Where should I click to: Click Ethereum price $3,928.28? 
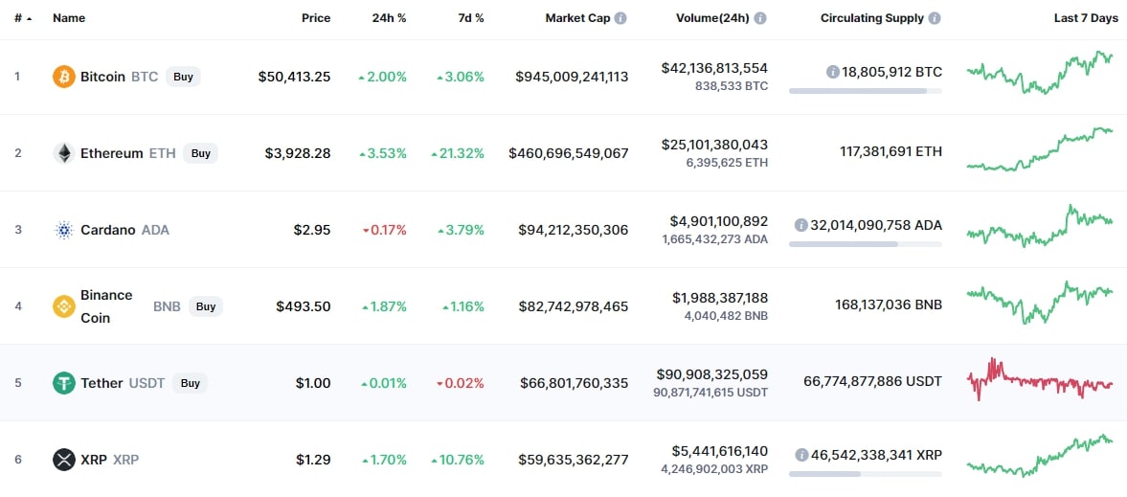click(x=298, y=153)
